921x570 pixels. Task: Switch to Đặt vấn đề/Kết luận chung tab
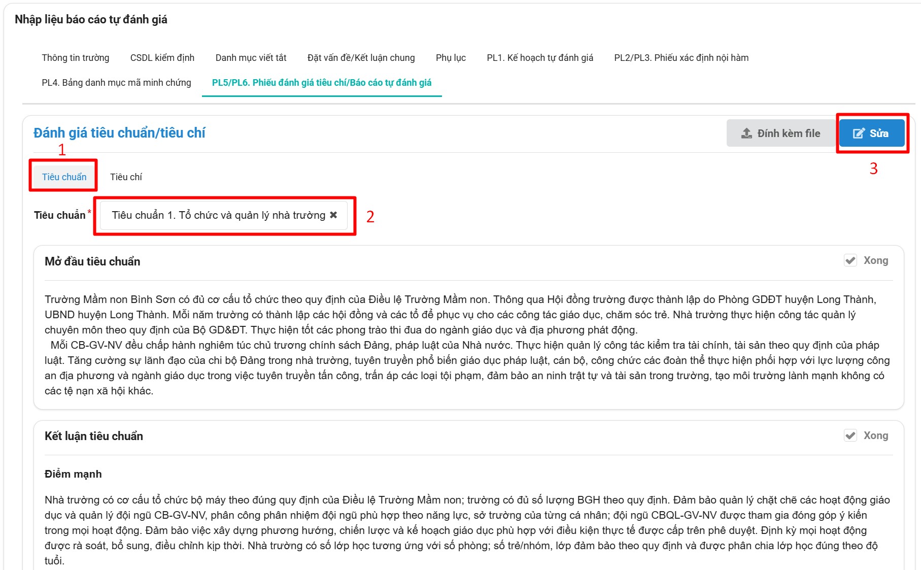[x=361, y=58]
